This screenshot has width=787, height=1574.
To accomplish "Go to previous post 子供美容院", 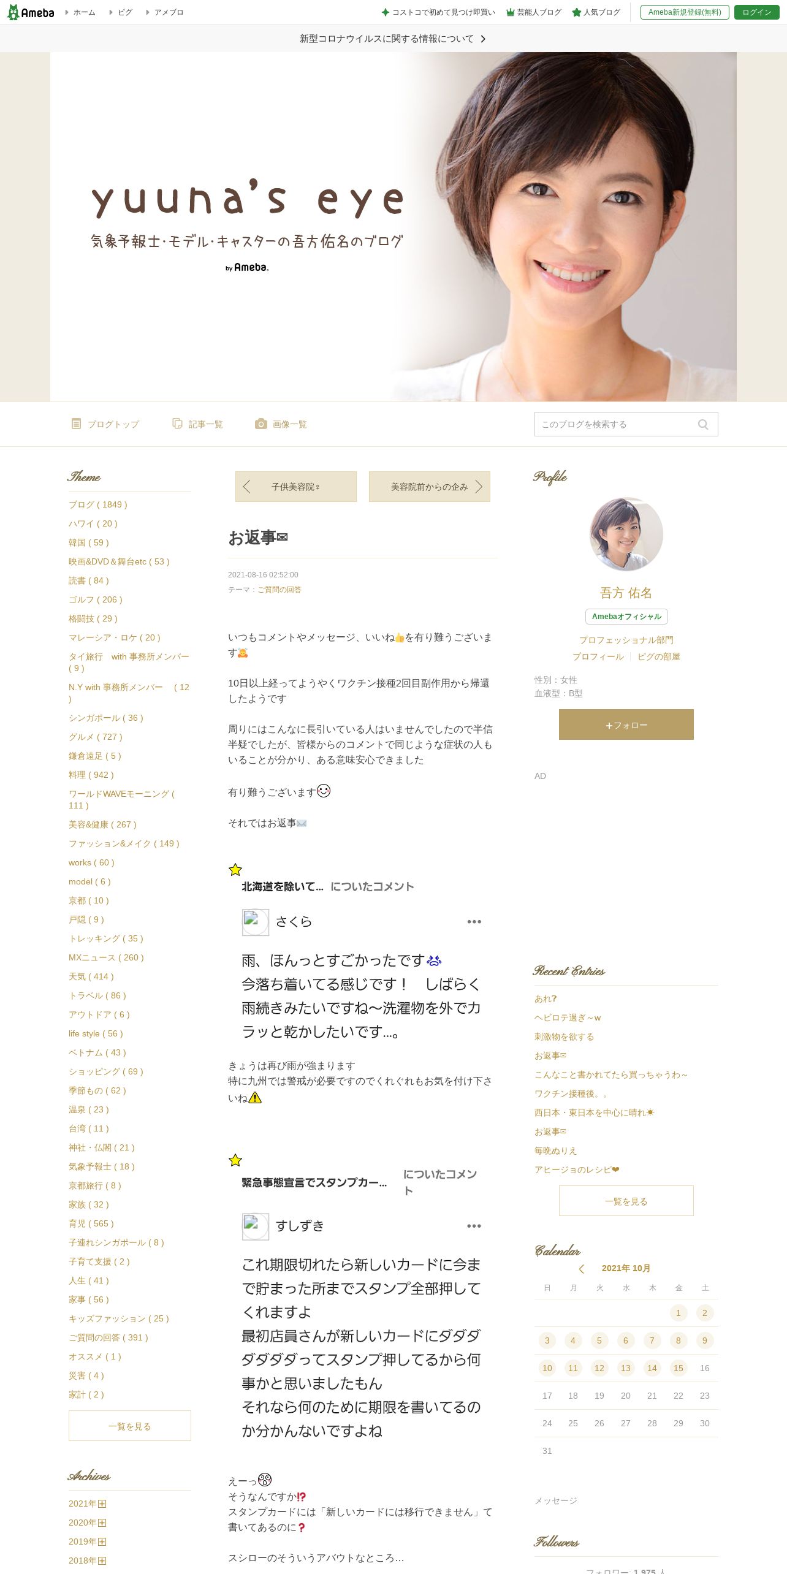I will click(x=296, y=487).
